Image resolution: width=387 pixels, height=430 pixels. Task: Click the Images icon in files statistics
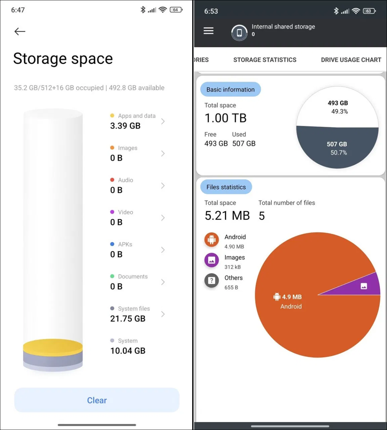click(211, 260)
